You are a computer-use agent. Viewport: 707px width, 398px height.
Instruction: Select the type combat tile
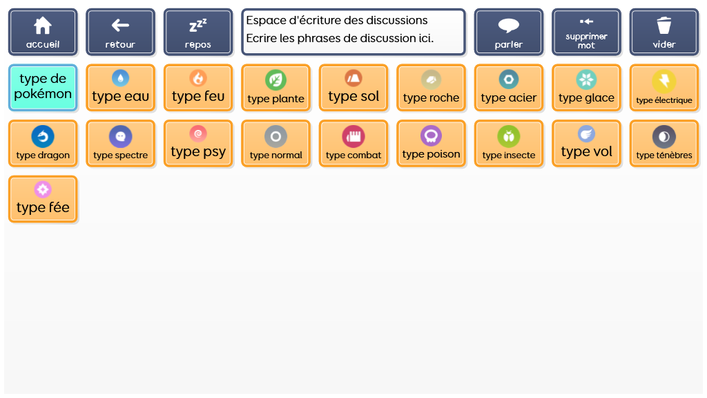click(353, 144)
